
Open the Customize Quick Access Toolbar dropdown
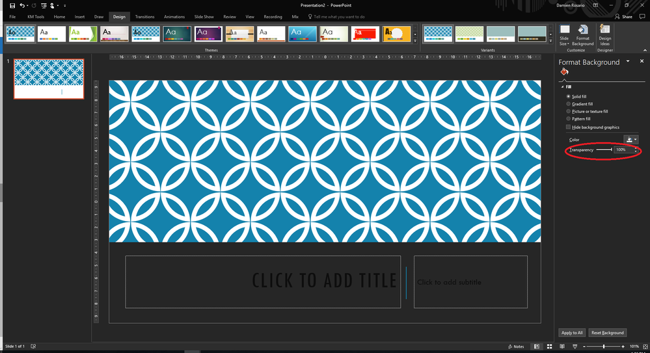(x=64, y=6)
